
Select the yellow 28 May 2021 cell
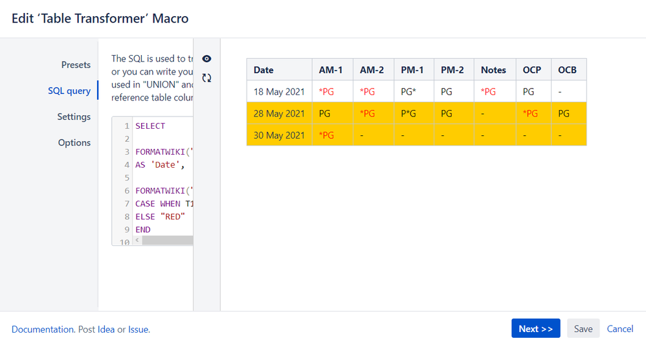click(x=279, y=113)
